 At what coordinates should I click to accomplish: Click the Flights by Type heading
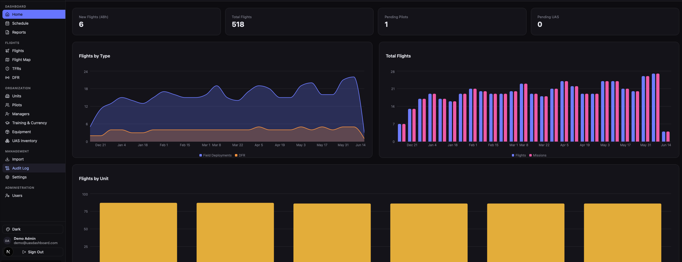tap(94, 56)
